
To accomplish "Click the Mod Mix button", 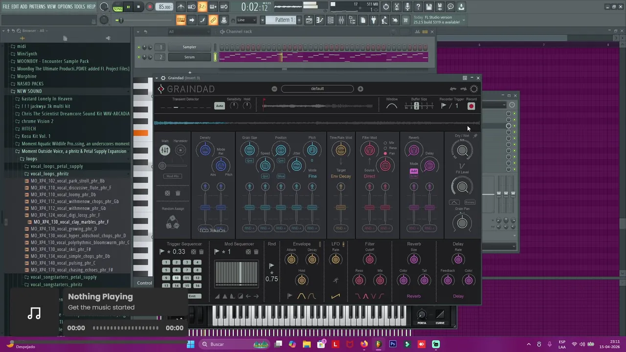I will coord(173,176).
